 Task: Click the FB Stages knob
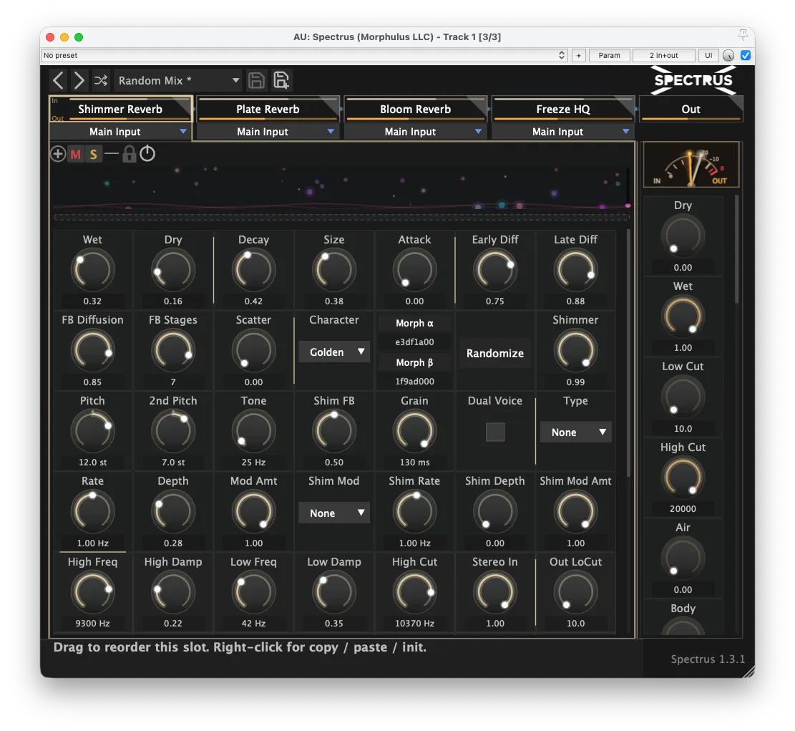pos(173,351)
